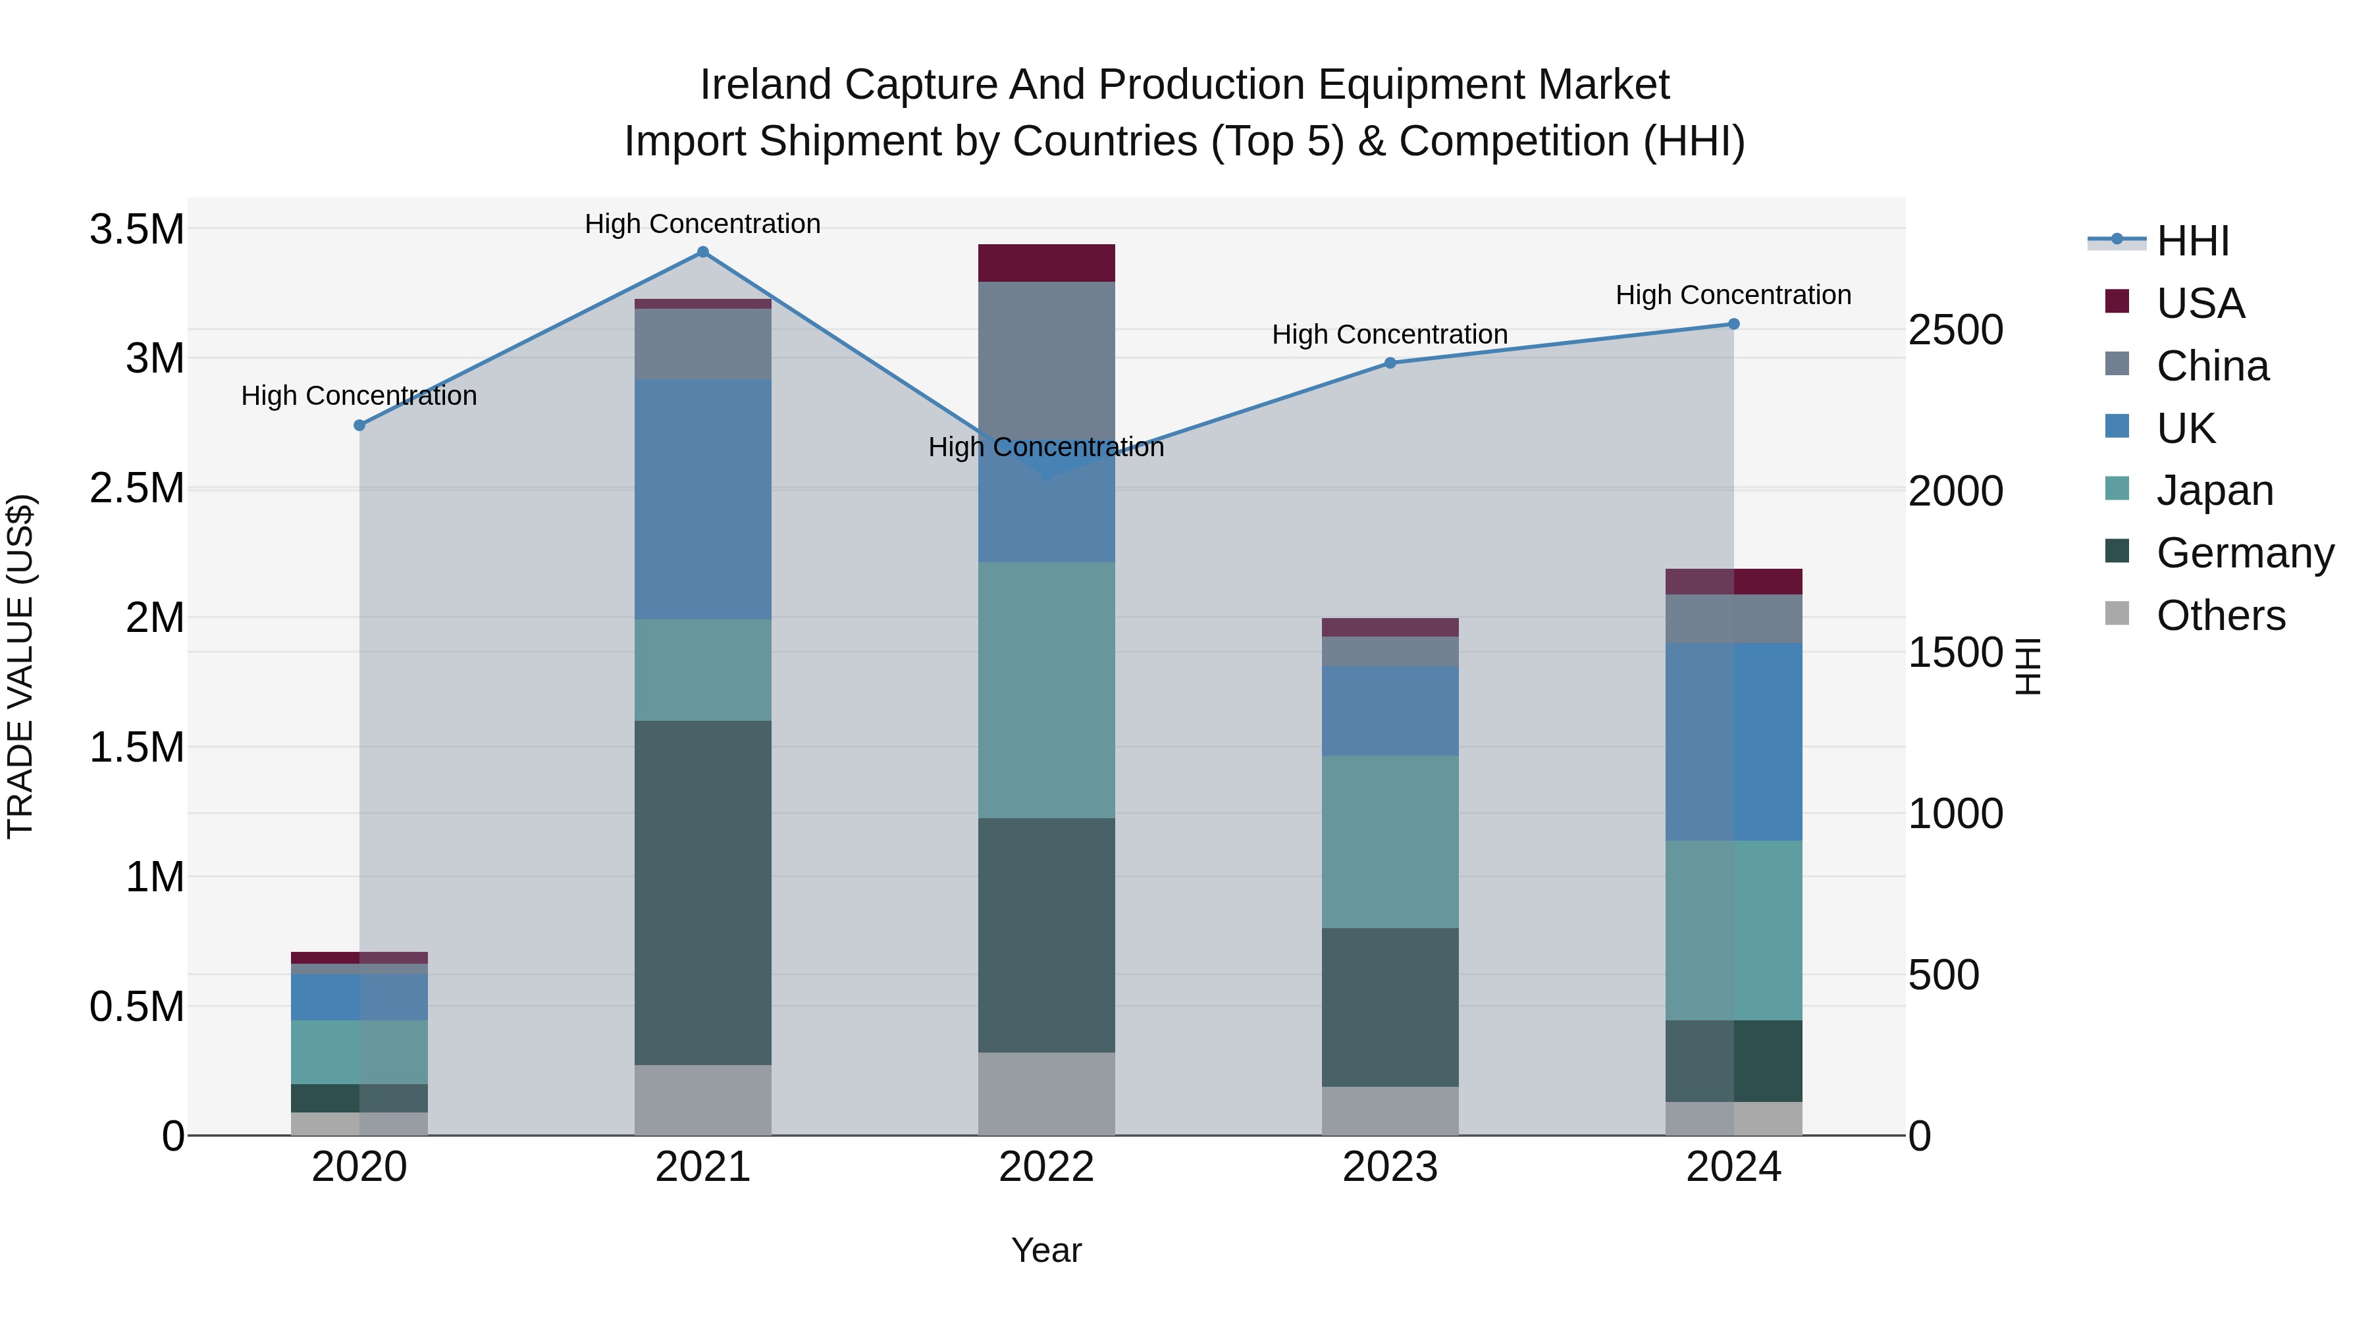Click the 2500 HHI axis tick label
The image size is (2370, 1333).
(1956, 329)
